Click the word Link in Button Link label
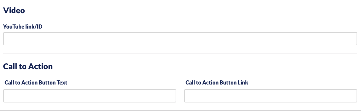Viewport: 361px width, 111px height. tap(243, 83)
